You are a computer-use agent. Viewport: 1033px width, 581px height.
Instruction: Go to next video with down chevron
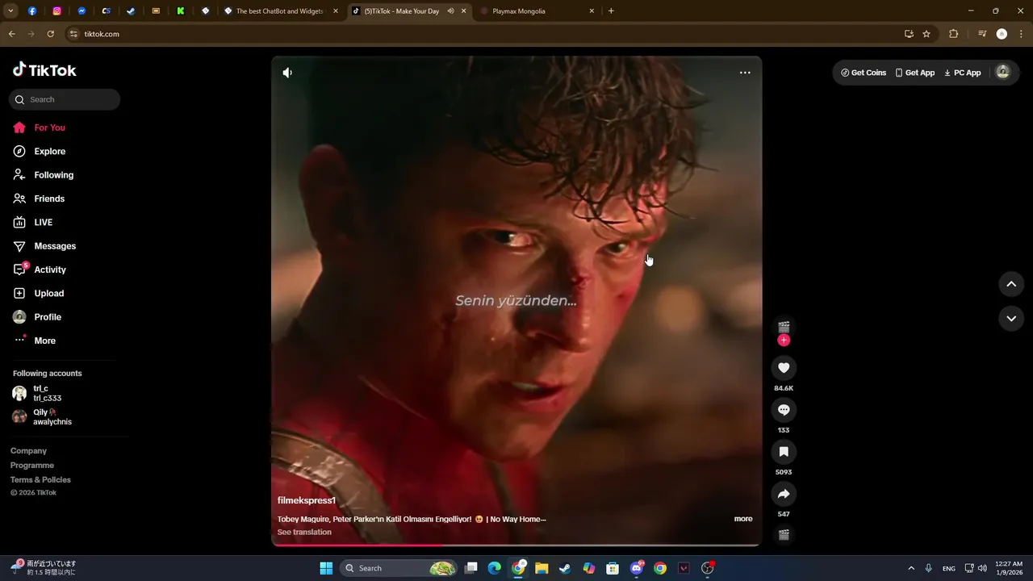point(1011,318)
